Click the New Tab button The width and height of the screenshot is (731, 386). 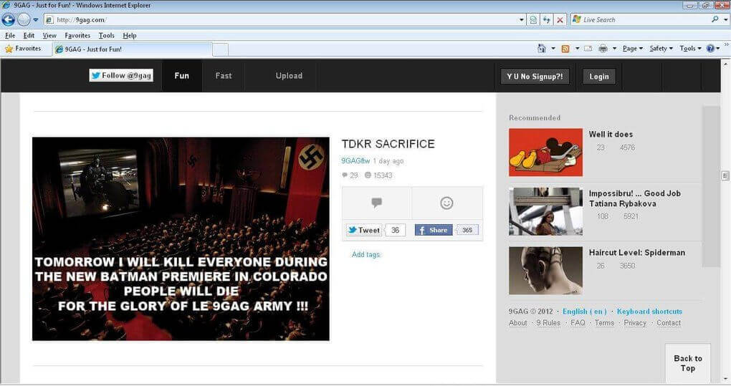[221, 49]
